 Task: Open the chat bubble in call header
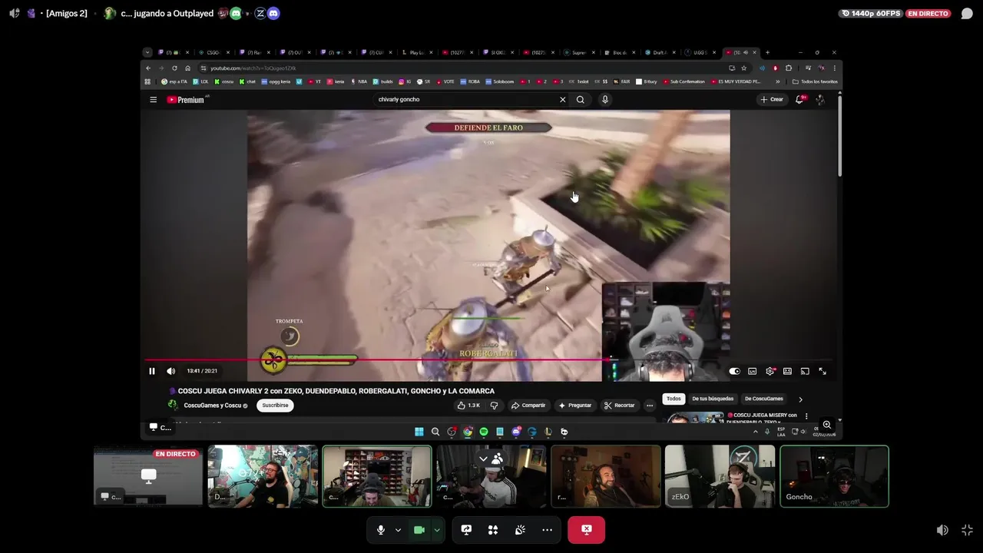click(967, 13)
